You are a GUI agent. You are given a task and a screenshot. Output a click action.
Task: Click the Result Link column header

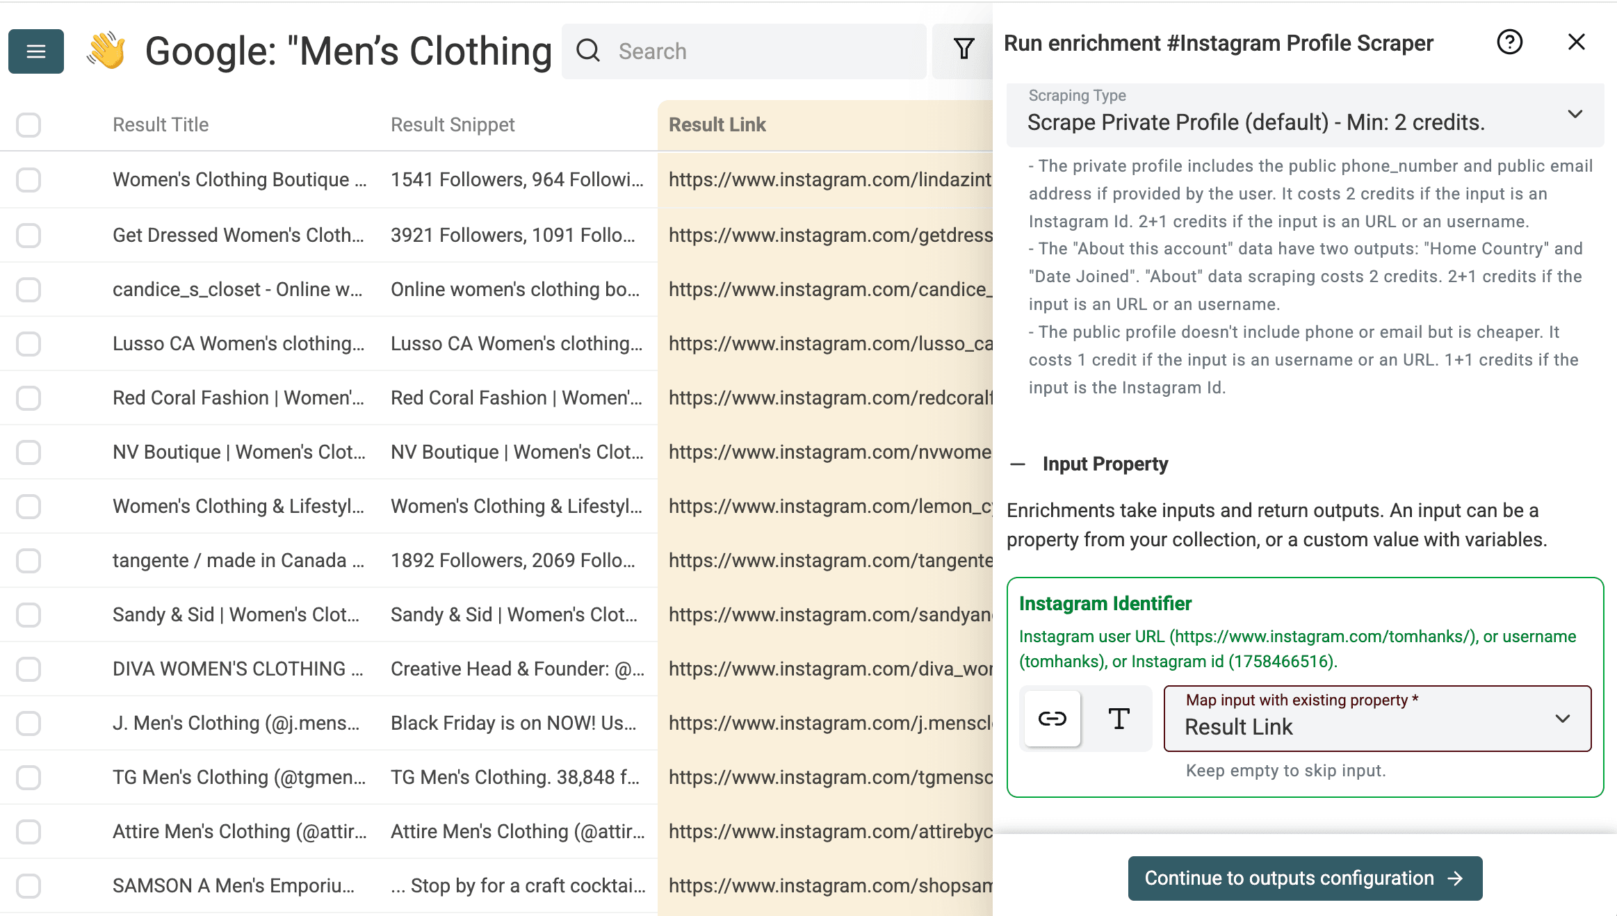pos(717,125)
